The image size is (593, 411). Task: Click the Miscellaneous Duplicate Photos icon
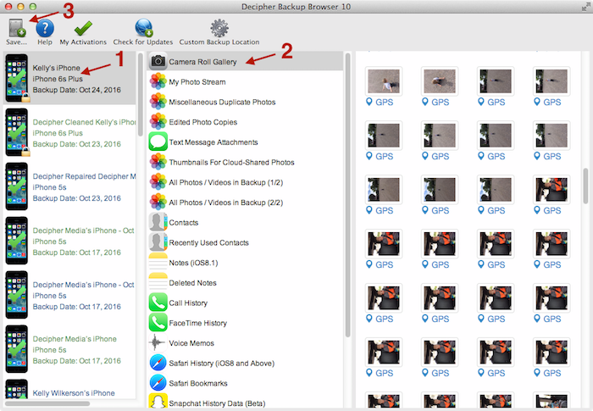(158, 102)
